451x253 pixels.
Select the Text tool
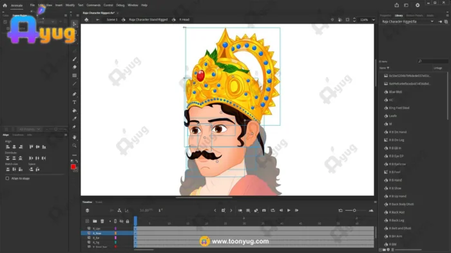coord(75,102)
